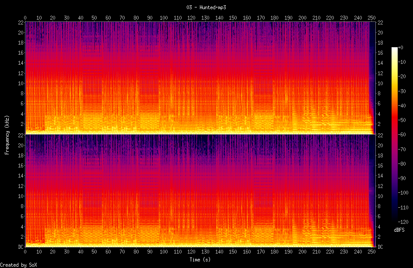Click the "DC" label at the bottom-right corner

pos(380,247)
